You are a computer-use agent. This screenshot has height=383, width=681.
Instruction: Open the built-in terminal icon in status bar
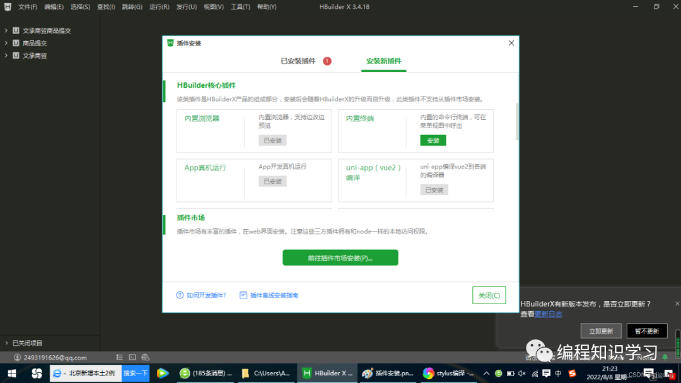[x=132, y=356]
